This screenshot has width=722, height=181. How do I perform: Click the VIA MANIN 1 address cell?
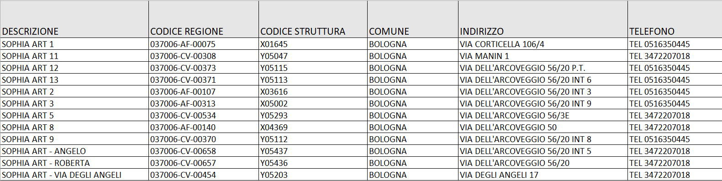pos(543,56)
